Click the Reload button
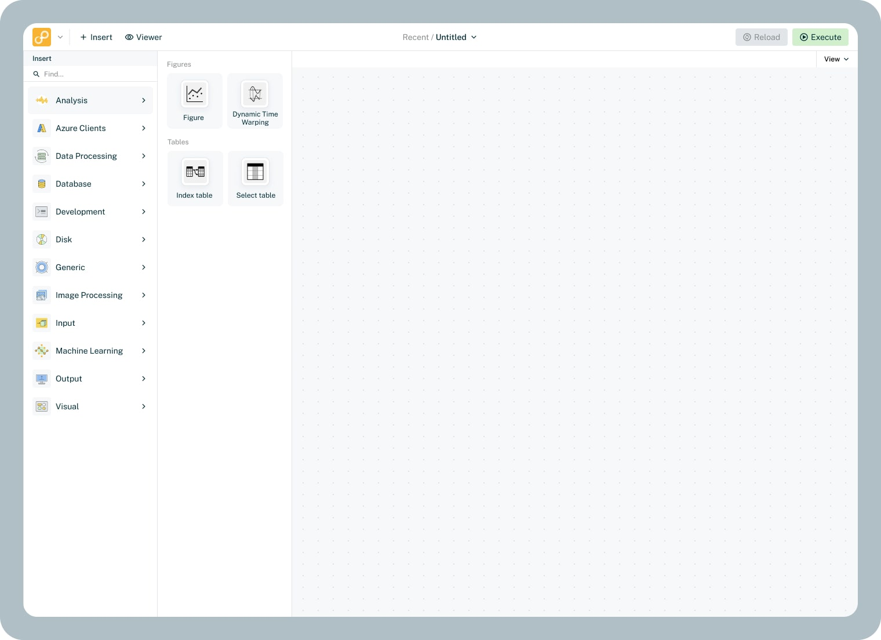 [762, 37]
